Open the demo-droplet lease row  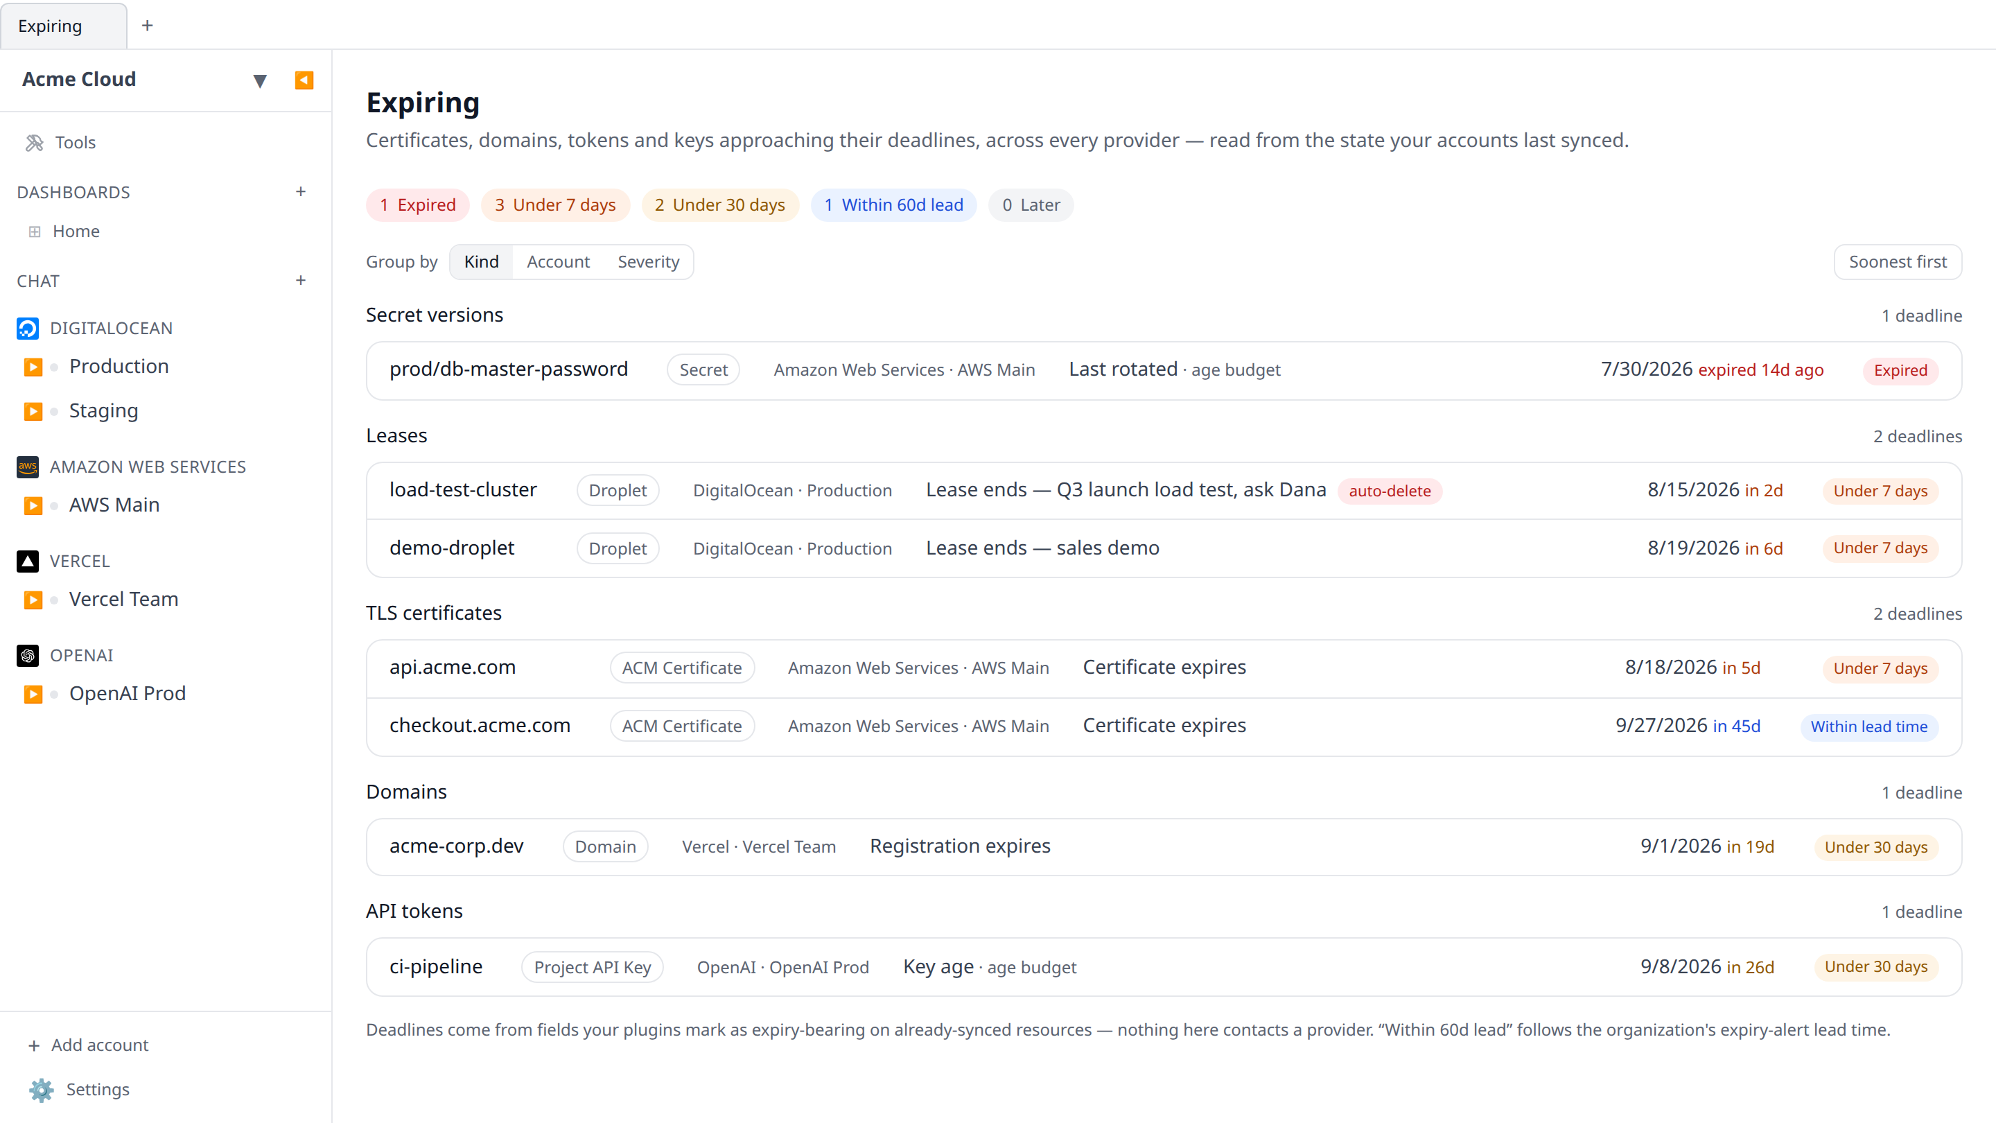[1164, 549]
